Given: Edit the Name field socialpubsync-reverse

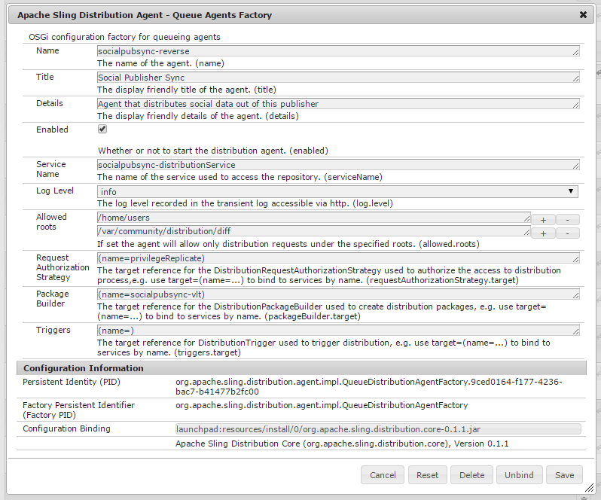Looking at the screenshot, I should (338, 51).
